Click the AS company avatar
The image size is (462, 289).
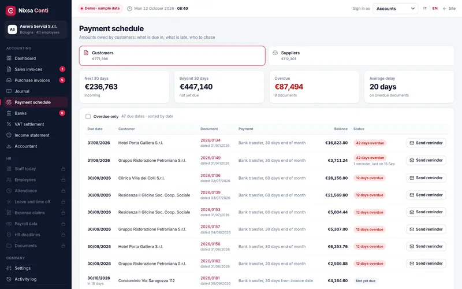point(12,29)
